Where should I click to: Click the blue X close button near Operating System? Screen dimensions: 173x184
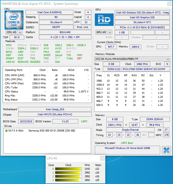(167, 150)
